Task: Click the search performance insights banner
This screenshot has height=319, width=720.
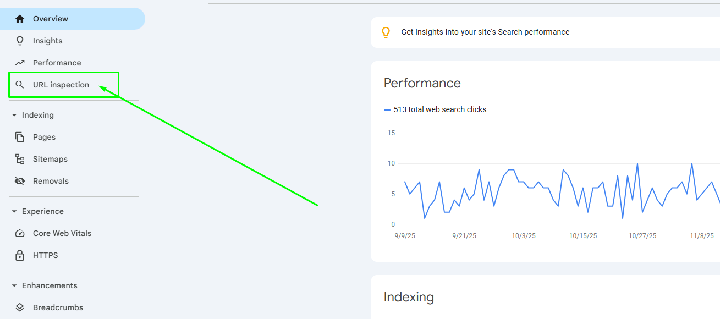Action: click(485, 32)
